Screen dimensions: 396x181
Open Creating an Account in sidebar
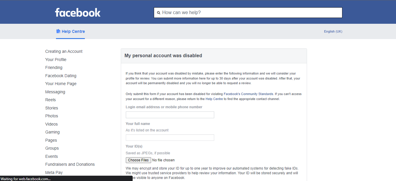(64, 51)
